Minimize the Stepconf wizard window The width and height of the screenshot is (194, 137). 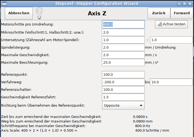coord(179,4)
